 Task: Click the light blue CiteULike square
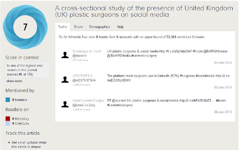click(8, 123)
